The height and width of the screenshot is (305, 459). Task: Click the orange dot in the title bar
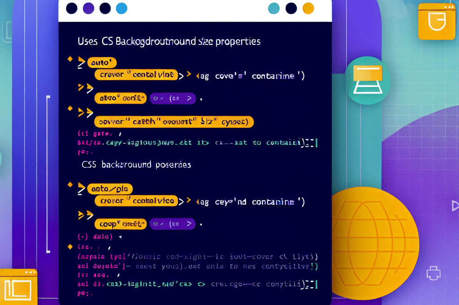(308, 8)
